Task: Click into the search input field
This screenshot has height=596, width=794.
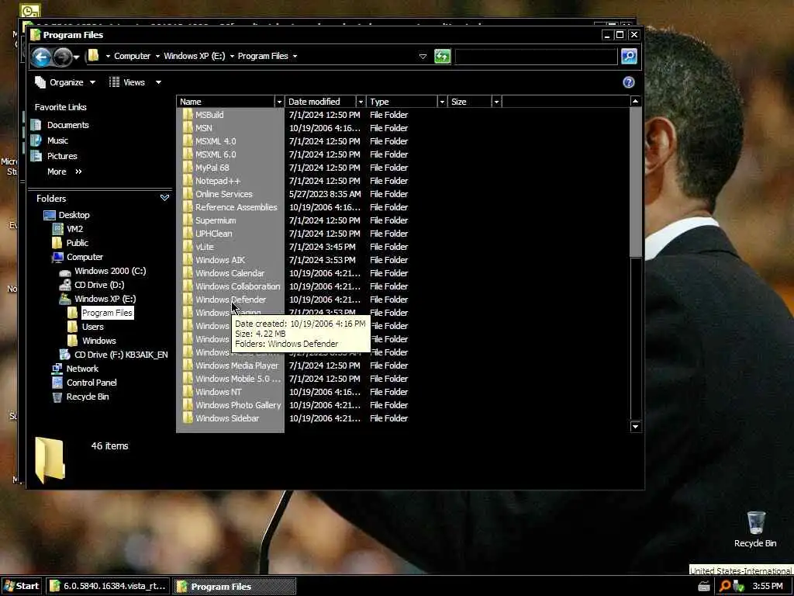Action: click(x=536, y=56)
